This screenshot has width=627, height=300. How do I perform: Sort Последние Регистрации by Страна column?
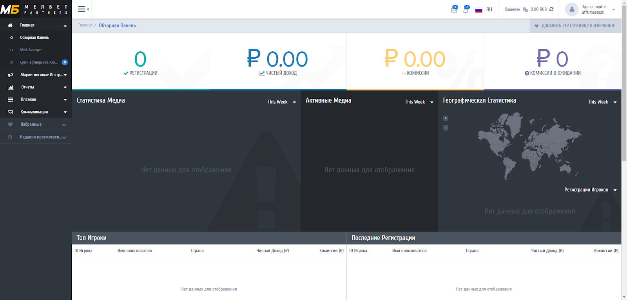coord(472,251)
